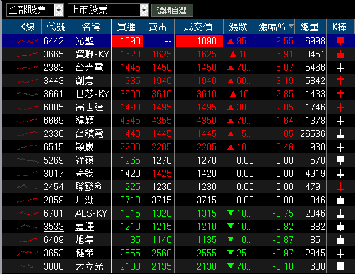Sort by the 漲幅% column header
Screen dimensions: 355x274
pyautogui.click(x=275, y=27)
